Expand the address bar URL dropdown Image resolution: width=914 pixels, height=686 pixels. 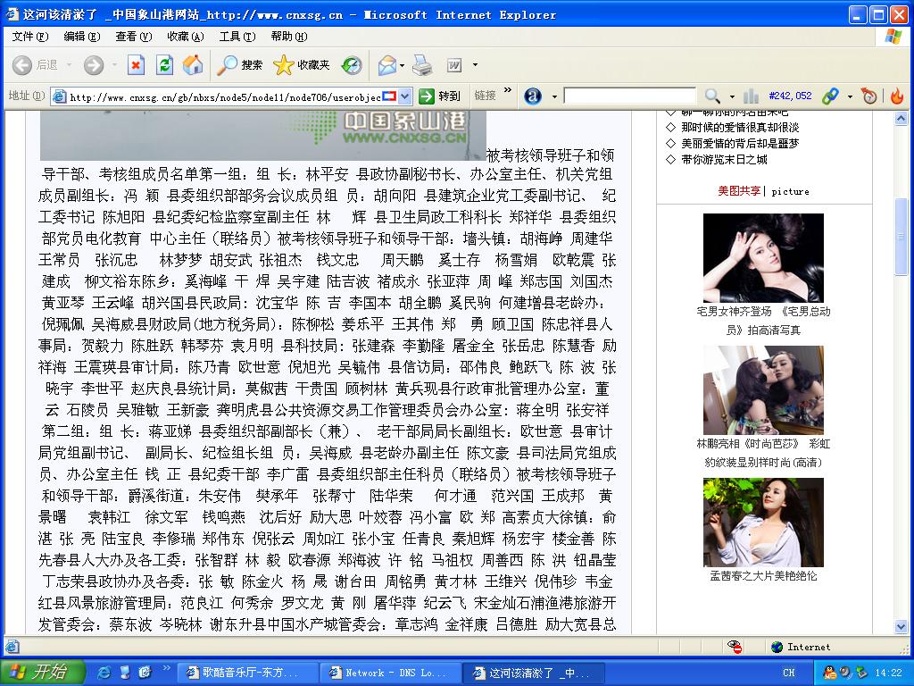404,96
